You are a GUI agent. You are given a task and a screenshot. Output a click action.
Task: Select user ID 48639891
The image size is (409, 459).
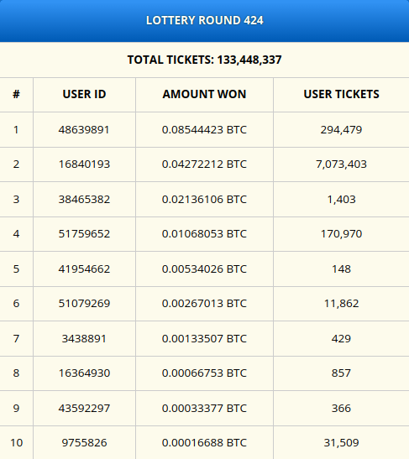84,130
